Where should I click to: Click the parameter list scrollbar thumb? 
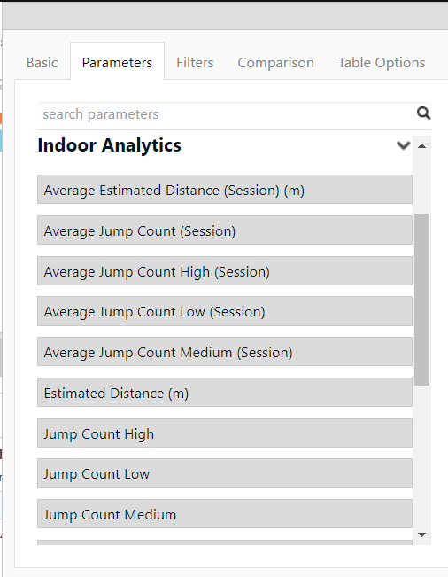[x=422, y=300]
